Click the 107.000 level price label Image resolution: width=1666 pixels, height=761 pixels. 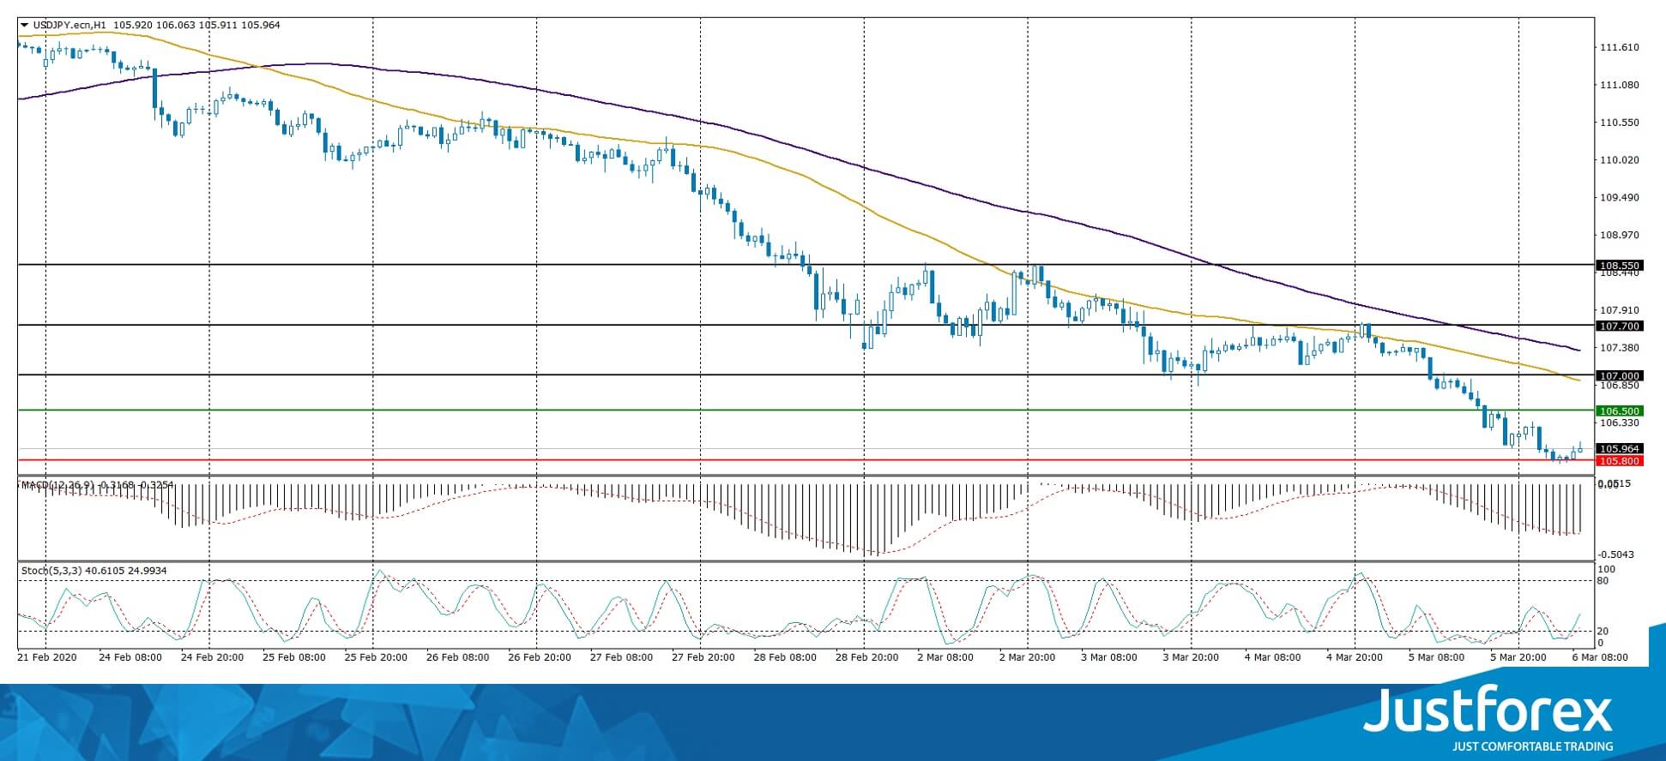(1619, 375)
